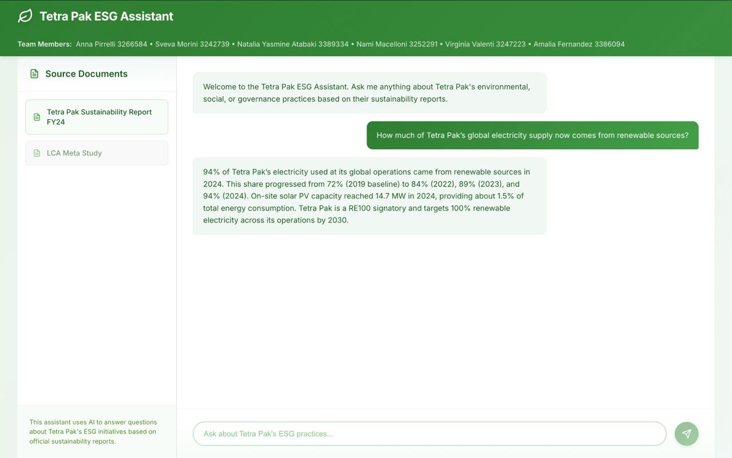The width and height of the screenshot is (732, 458).
Task: Click the Tetra Pak ESG Assistant title
Action: pos(106,16)
